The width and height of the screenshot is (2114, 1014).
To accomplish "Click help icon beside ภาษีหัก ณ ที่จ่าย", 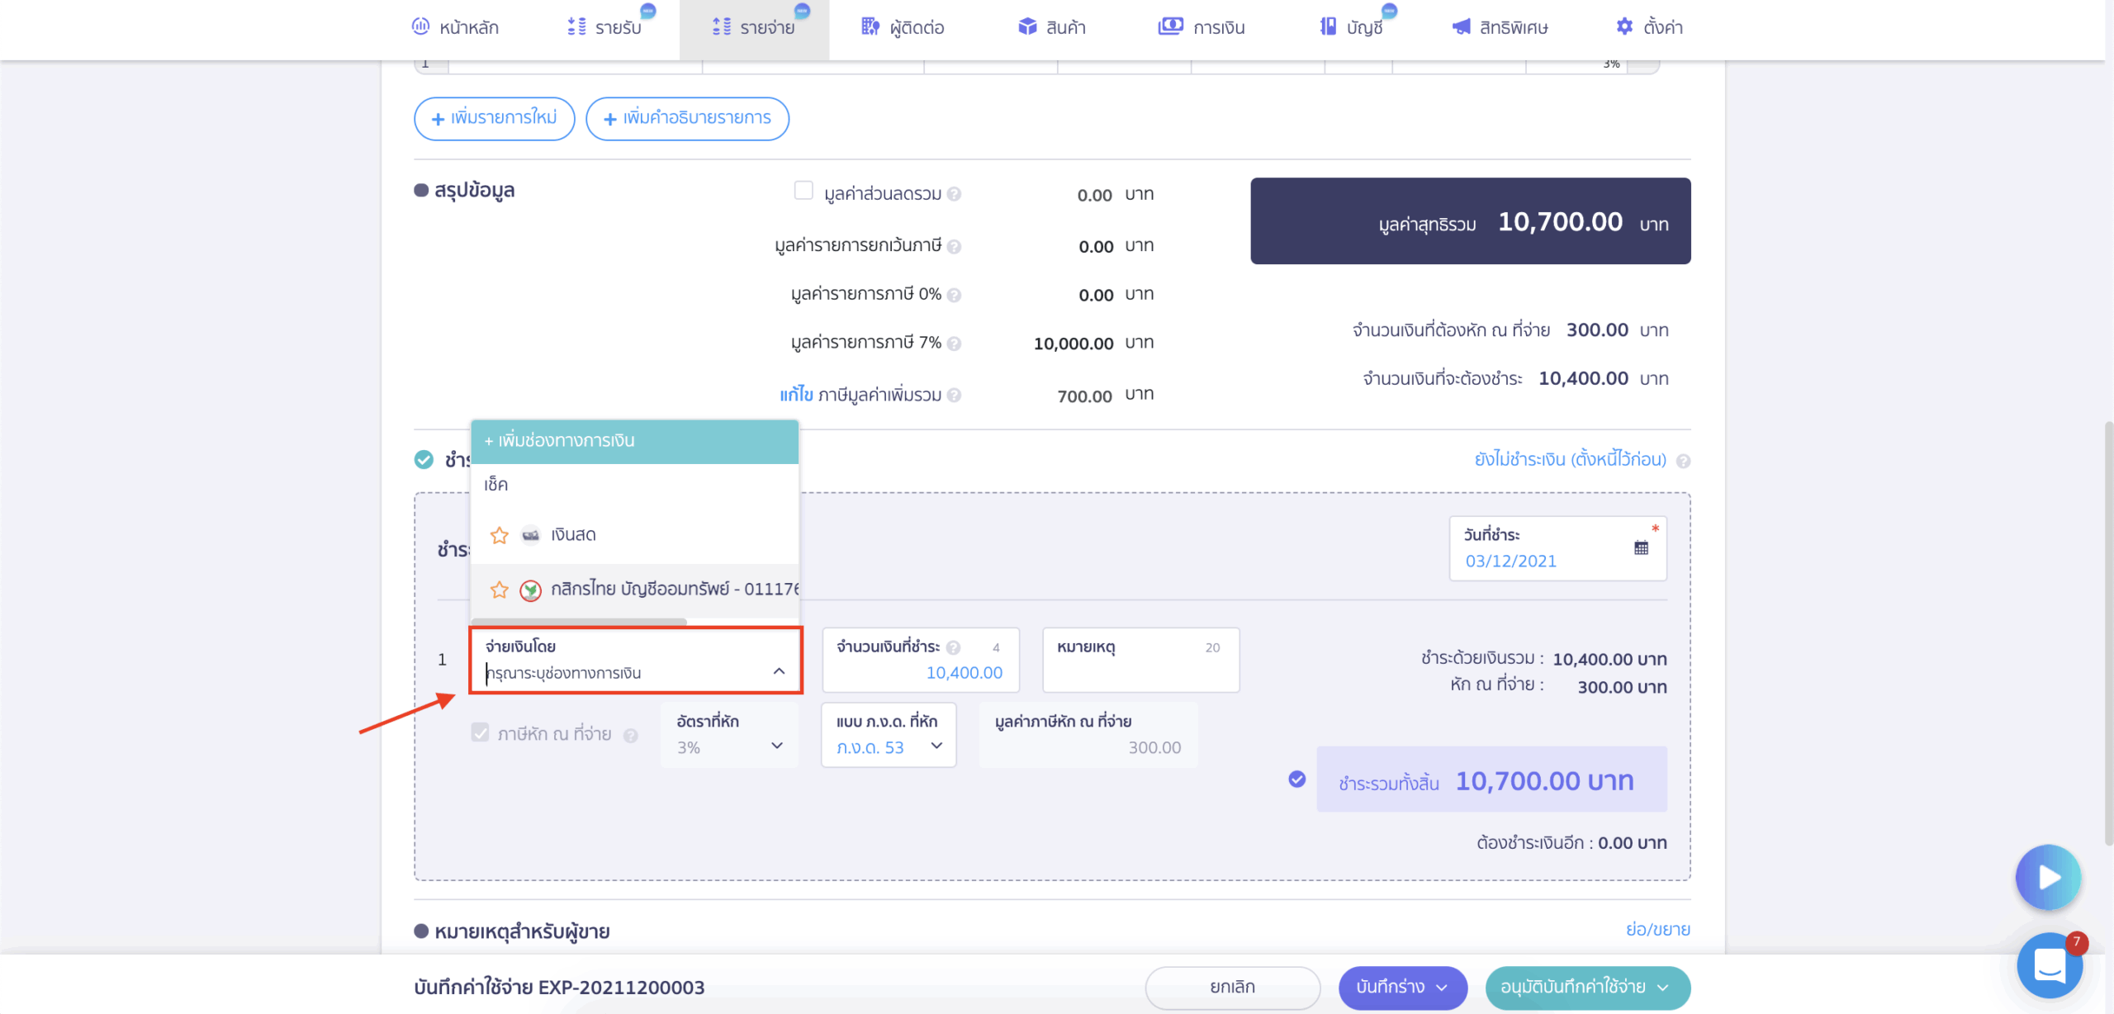I will [x=630, y=736].
